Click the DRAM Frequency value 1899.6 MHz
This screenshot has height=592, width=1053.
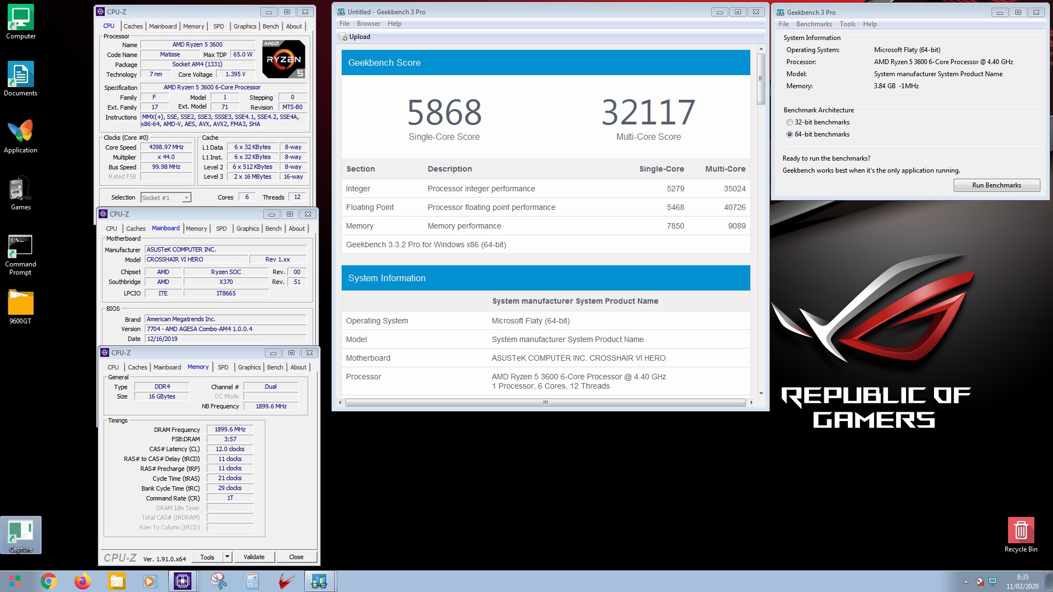pos(230,430)
